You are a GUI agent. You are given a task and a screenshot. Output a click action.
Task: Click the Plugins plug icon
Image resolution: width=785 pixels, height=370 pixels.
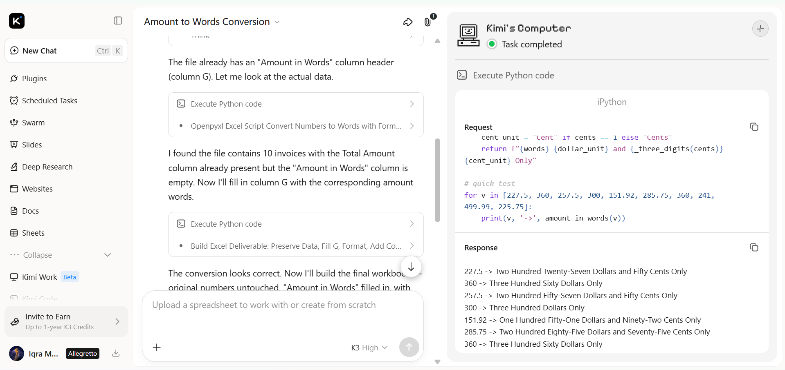click(14, 78)
